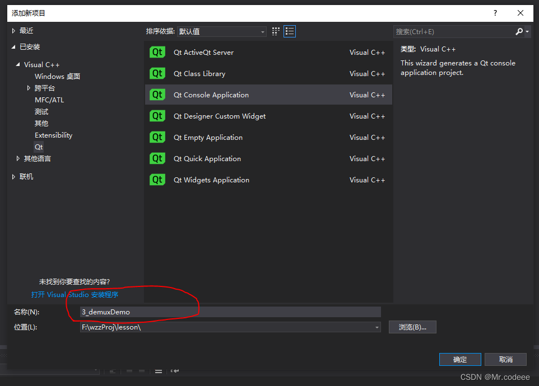Image resolution: width=539 pixels, height=386 pixels.
Task: Close the 添加新项目 dialog
Action: tap(521, 13)
